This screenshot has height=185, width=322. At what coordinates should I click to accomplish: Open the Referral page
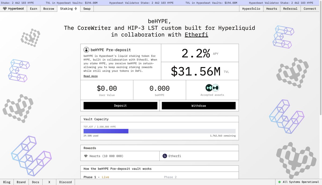point(290,9)
